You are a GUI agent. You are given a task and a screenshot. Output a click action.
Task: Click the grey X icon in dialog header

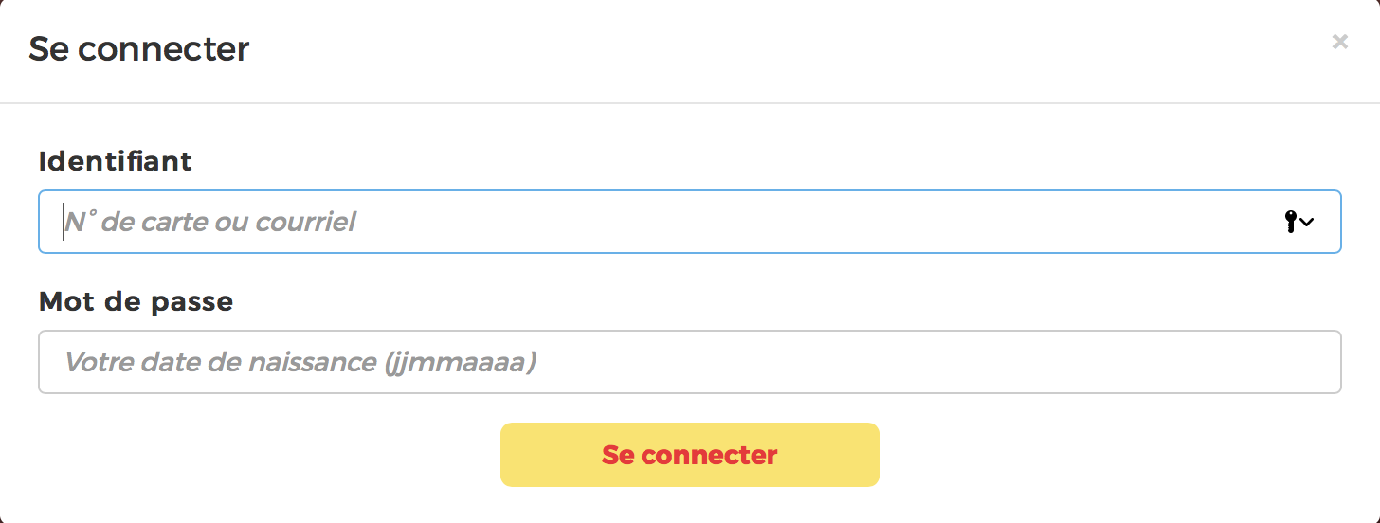click(1339, 42)
